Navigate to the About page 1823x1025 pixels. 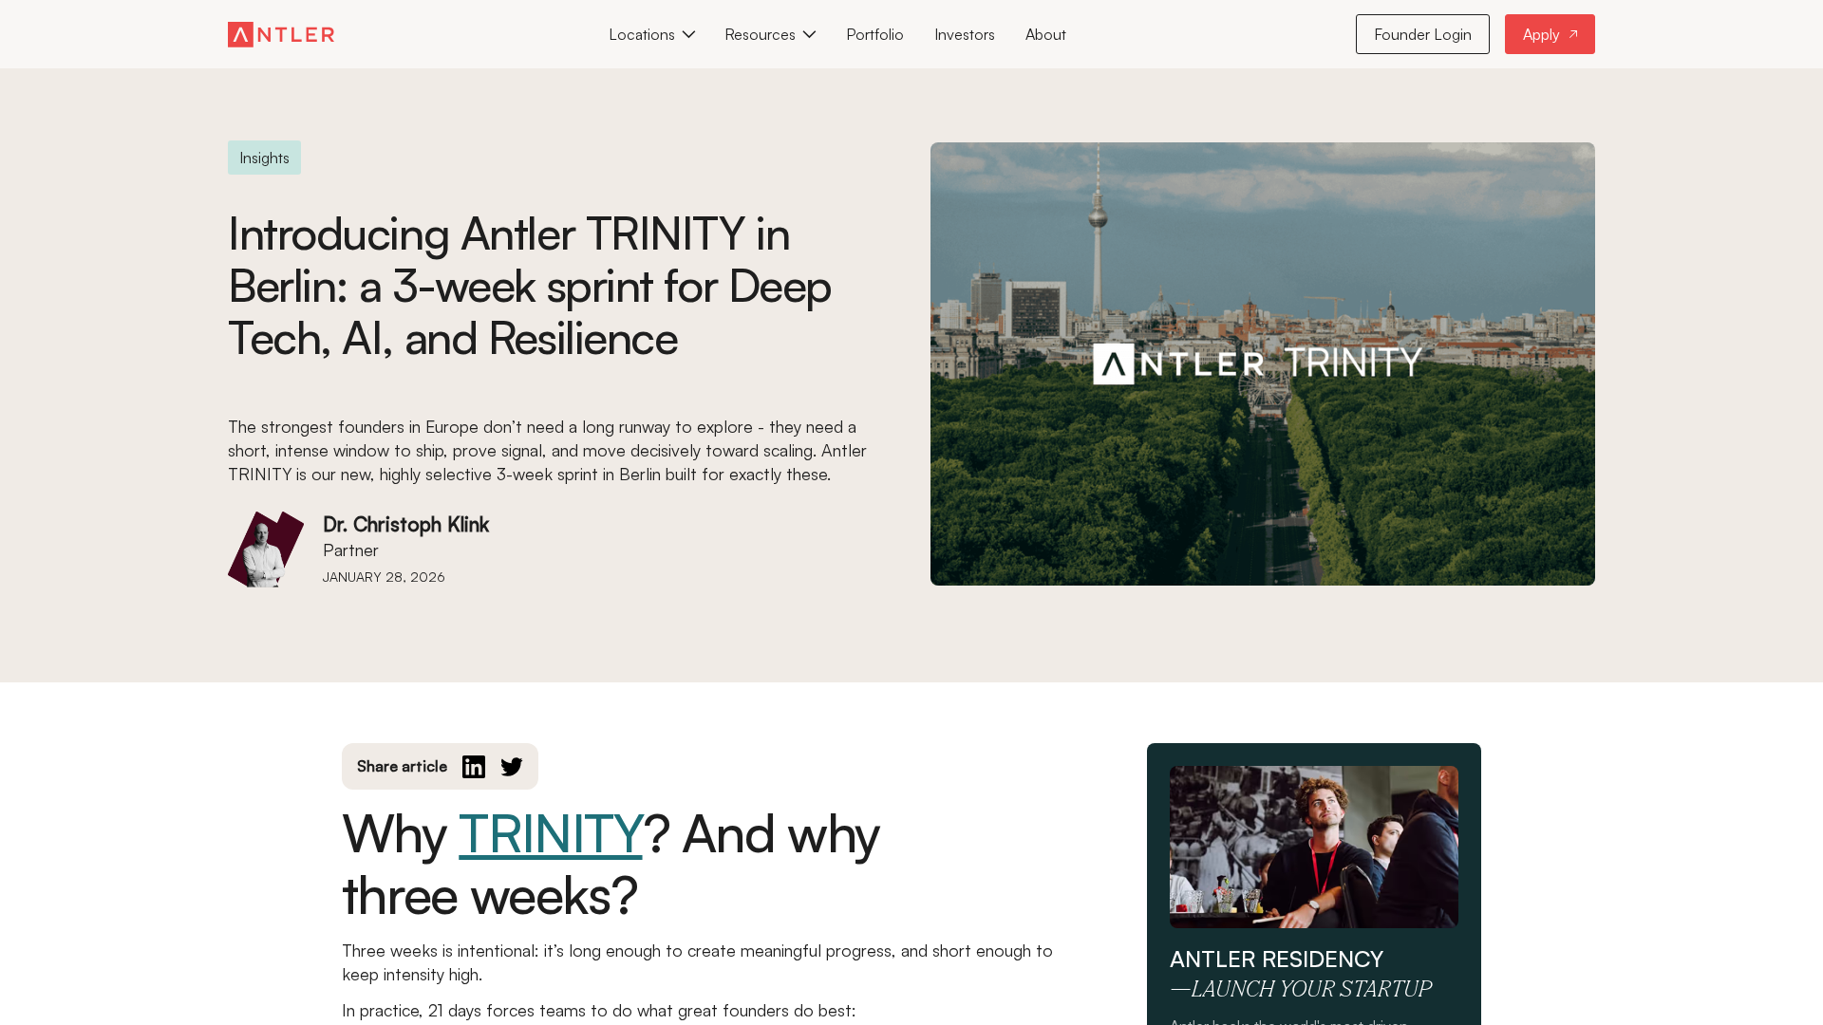pos(1045,34)
